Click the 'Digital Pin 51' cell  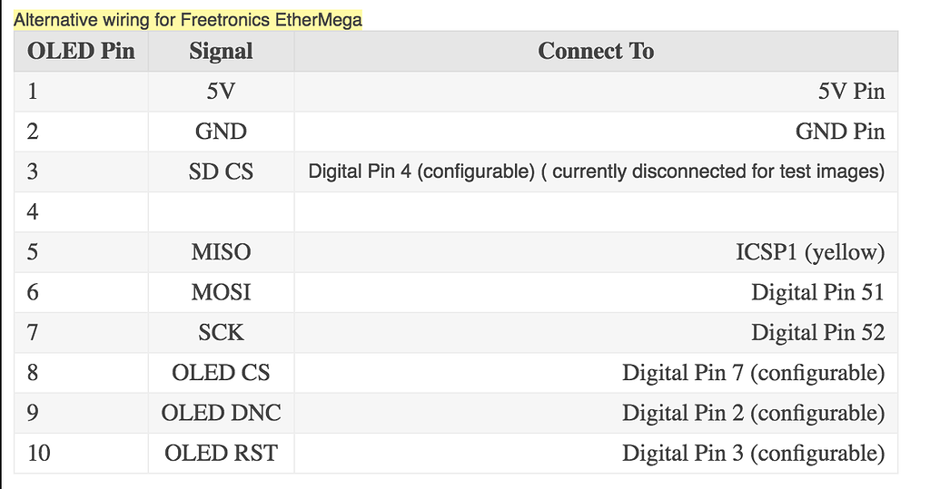click(817, 292)
